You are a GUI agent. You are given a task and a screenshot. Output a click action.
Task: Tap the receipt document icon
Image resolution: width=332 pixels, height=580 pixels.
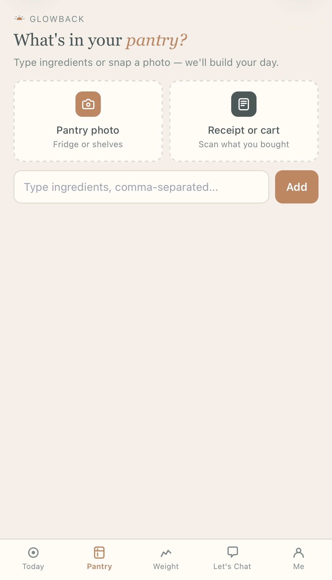tap(244, 104)
